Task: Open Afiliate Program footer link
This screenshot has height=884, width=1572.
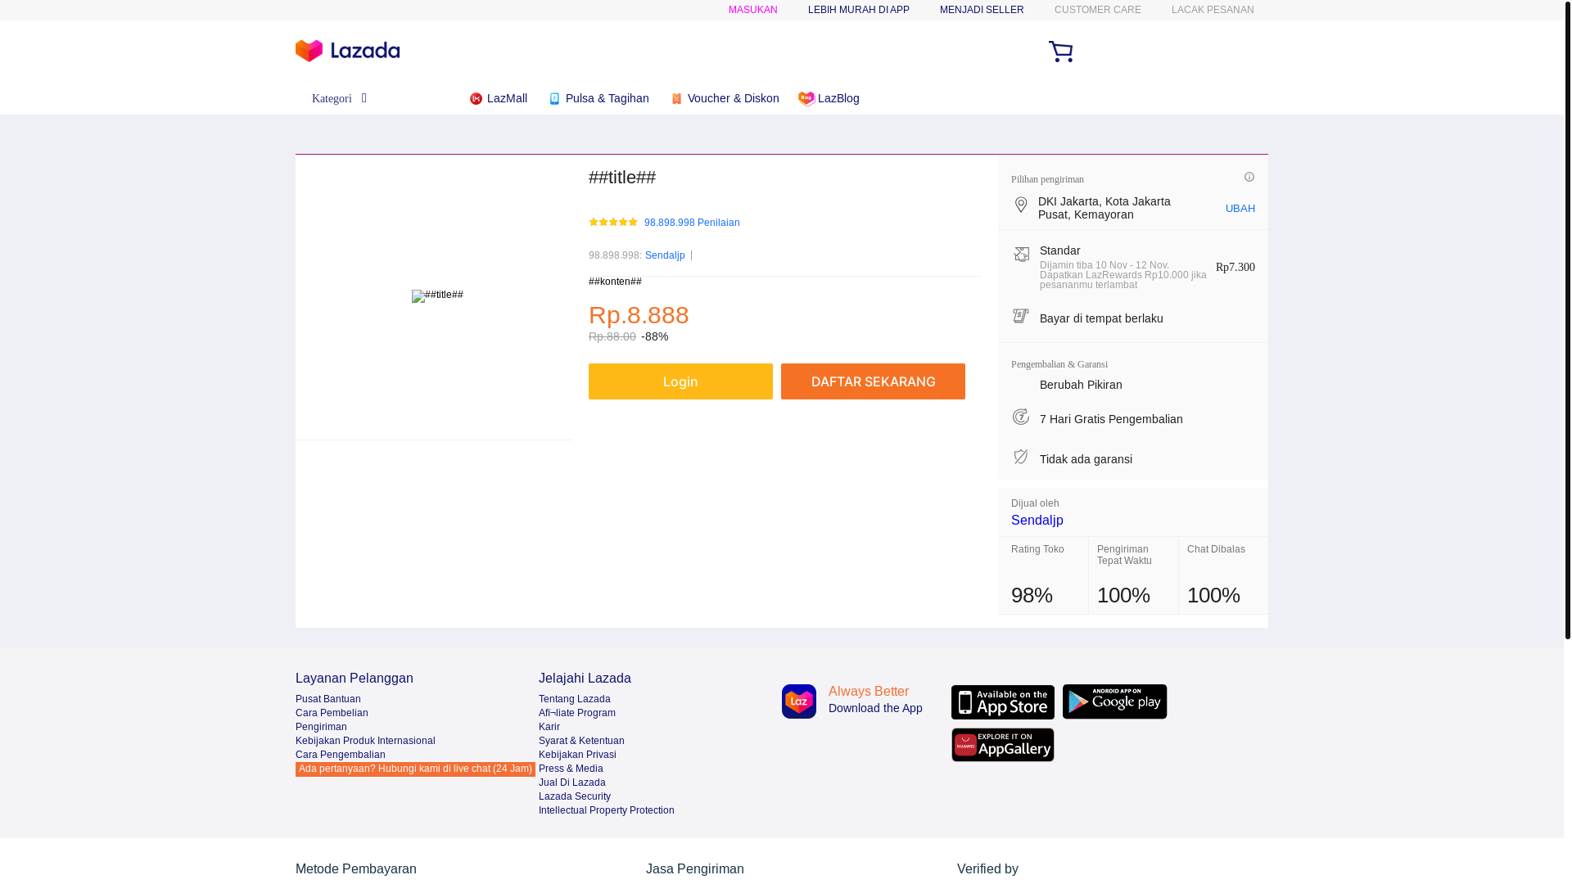Action: click(x=576, y=713)
